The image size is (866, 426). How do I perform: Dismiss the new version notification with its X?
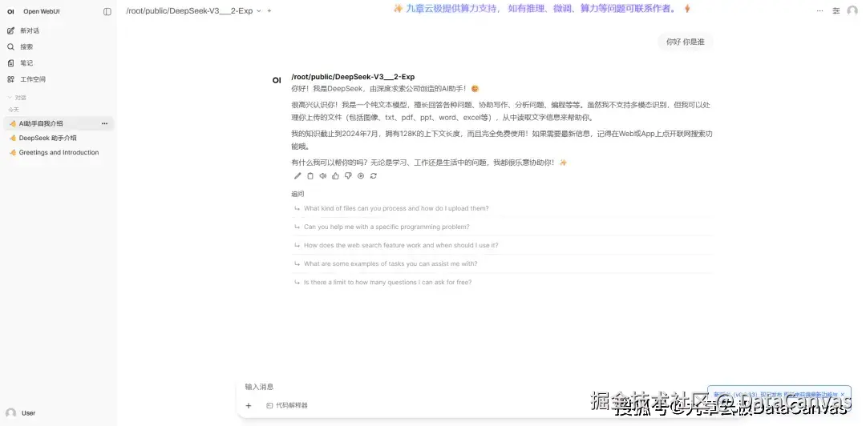click(842, 395)
